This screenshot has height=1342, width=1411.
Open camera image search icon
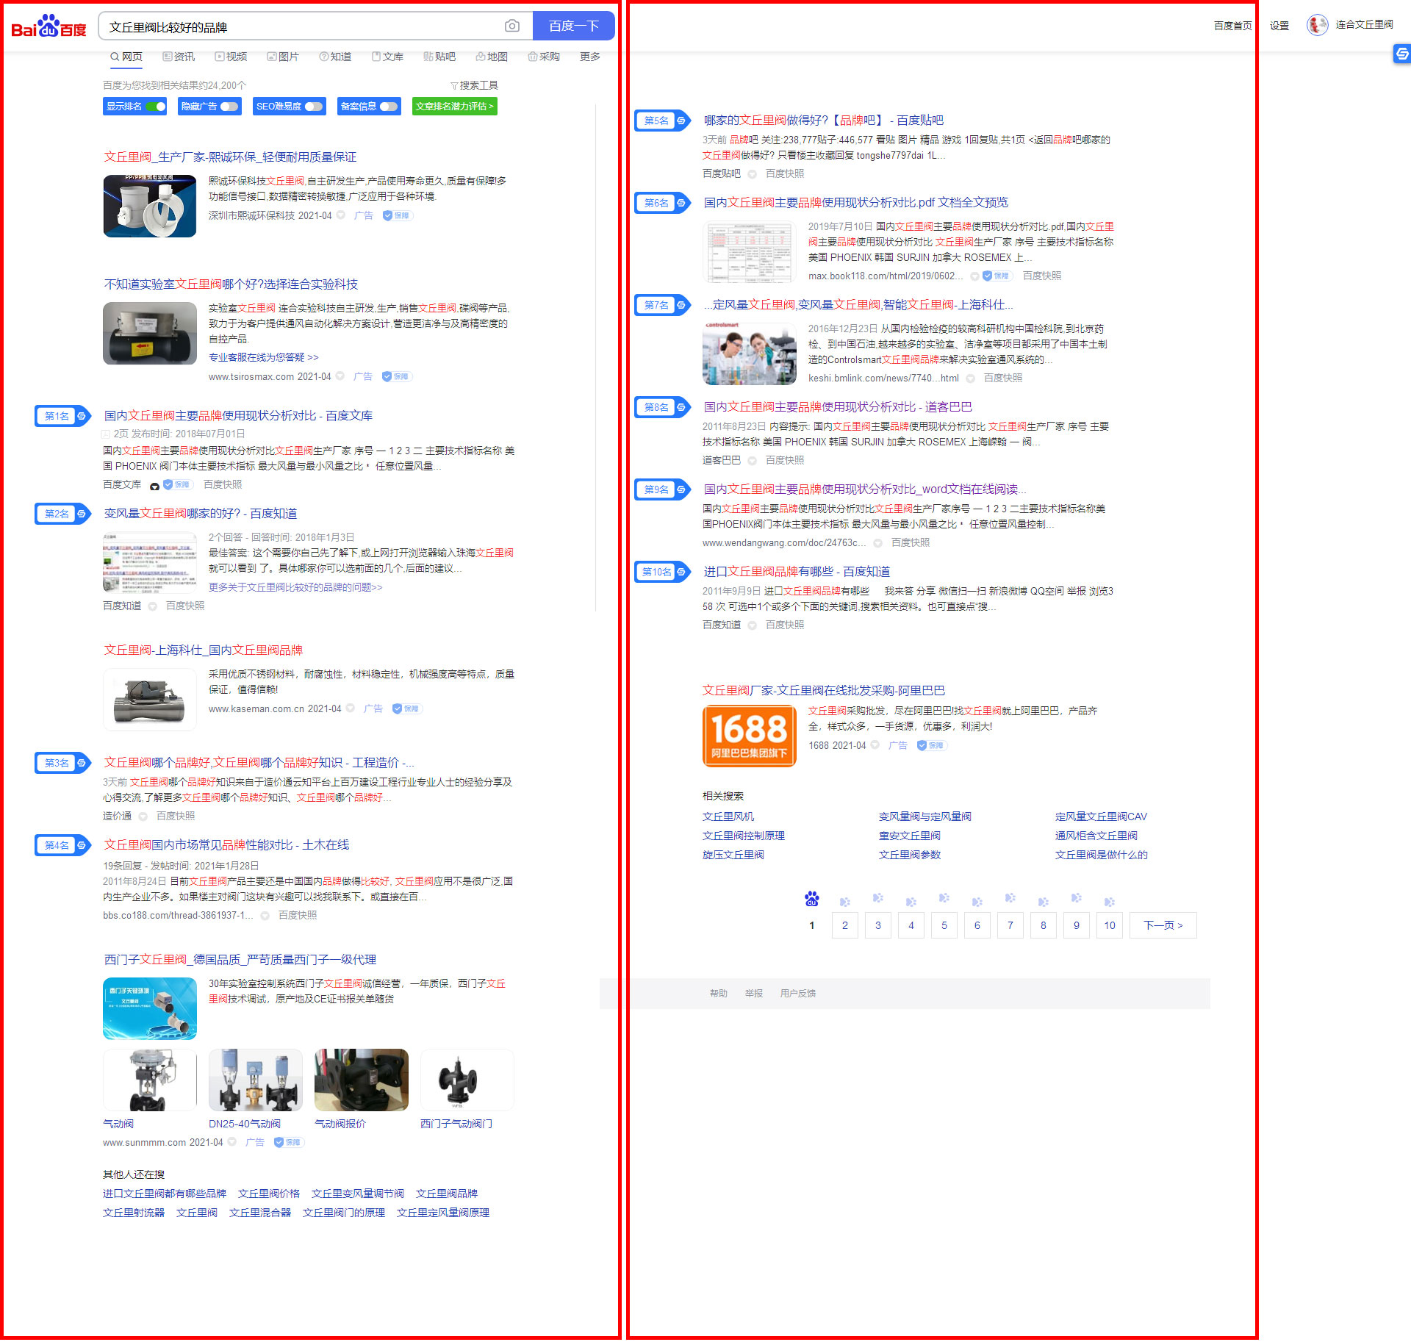(x=512, y=26)
